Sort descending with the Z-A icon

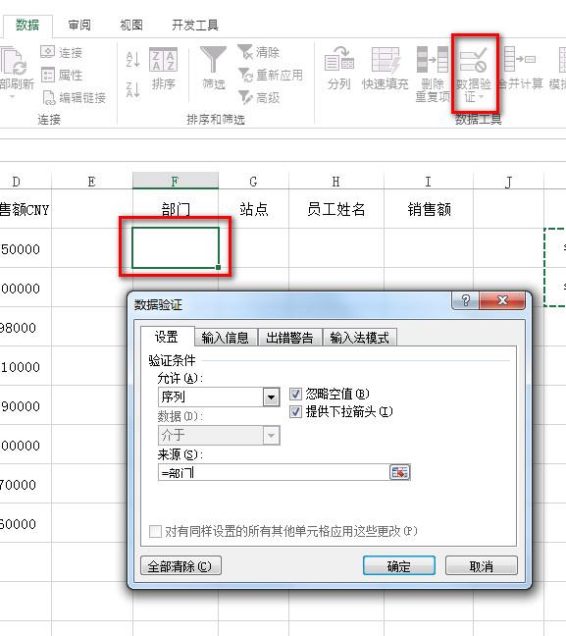(x=133, y=89)
